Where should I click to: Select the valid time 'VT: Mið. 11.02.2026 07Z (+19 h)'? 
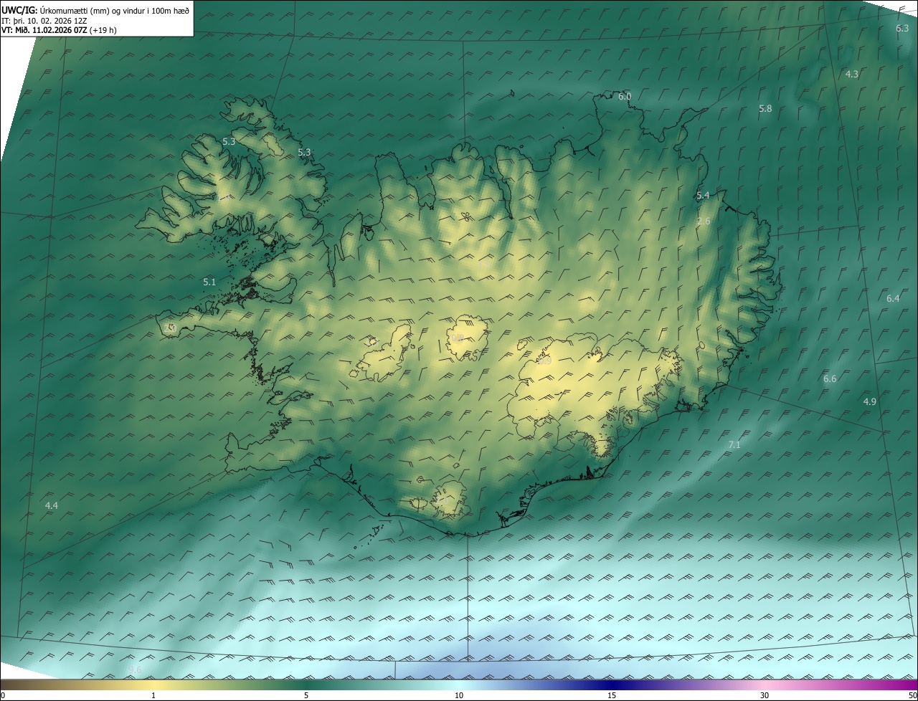60,30
